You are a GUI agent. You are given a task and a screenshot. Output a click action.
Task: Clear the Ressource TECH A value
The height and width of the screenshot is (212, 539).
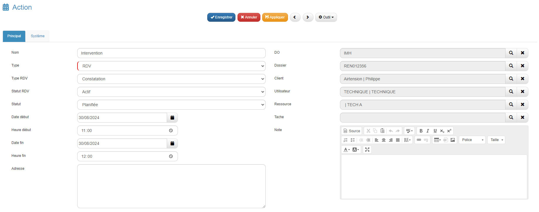pyautogui.click(x=523, y=105)
